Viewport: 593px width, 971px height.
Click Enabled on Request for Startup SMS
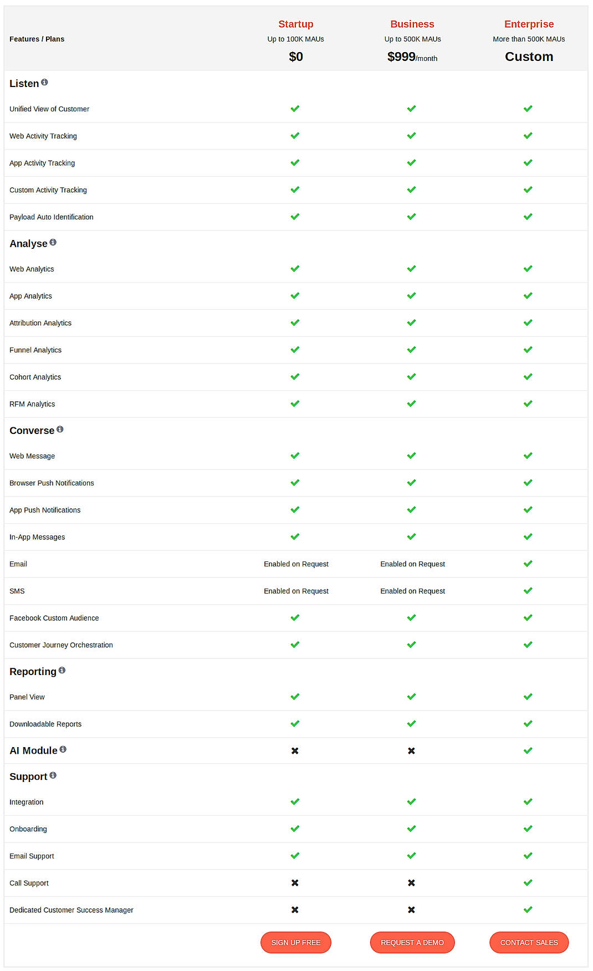pos(296,591)
